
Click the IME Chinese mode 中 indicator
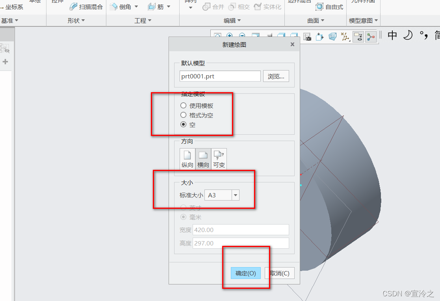pos(392,35)
